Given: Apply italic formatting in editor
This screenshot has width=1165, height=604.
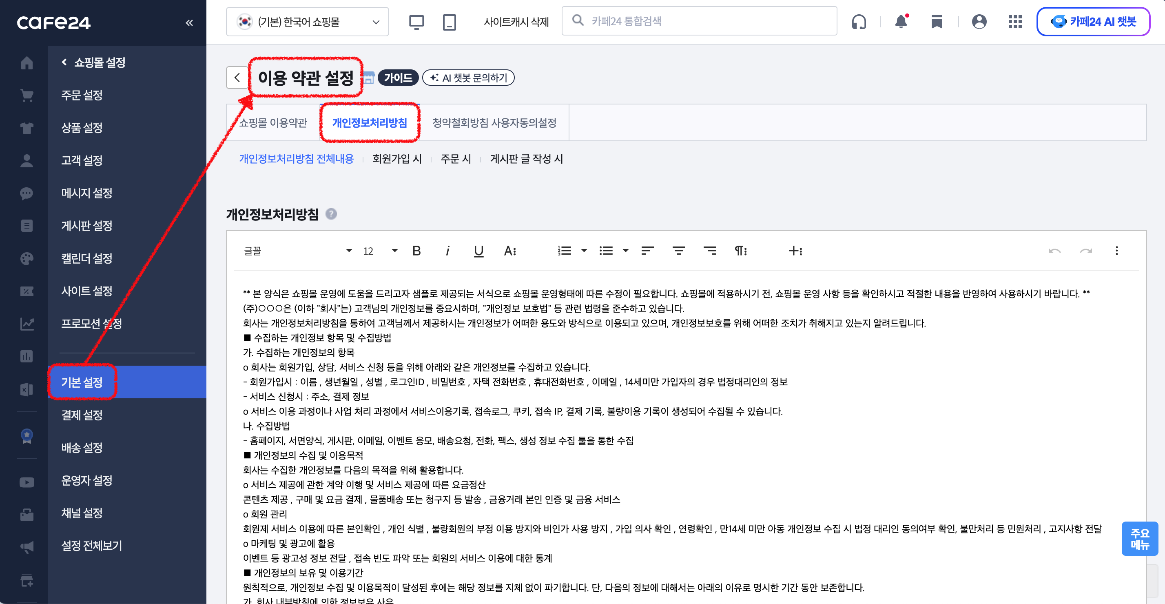Looking at the screenshot, I should [x=447, y=251].
